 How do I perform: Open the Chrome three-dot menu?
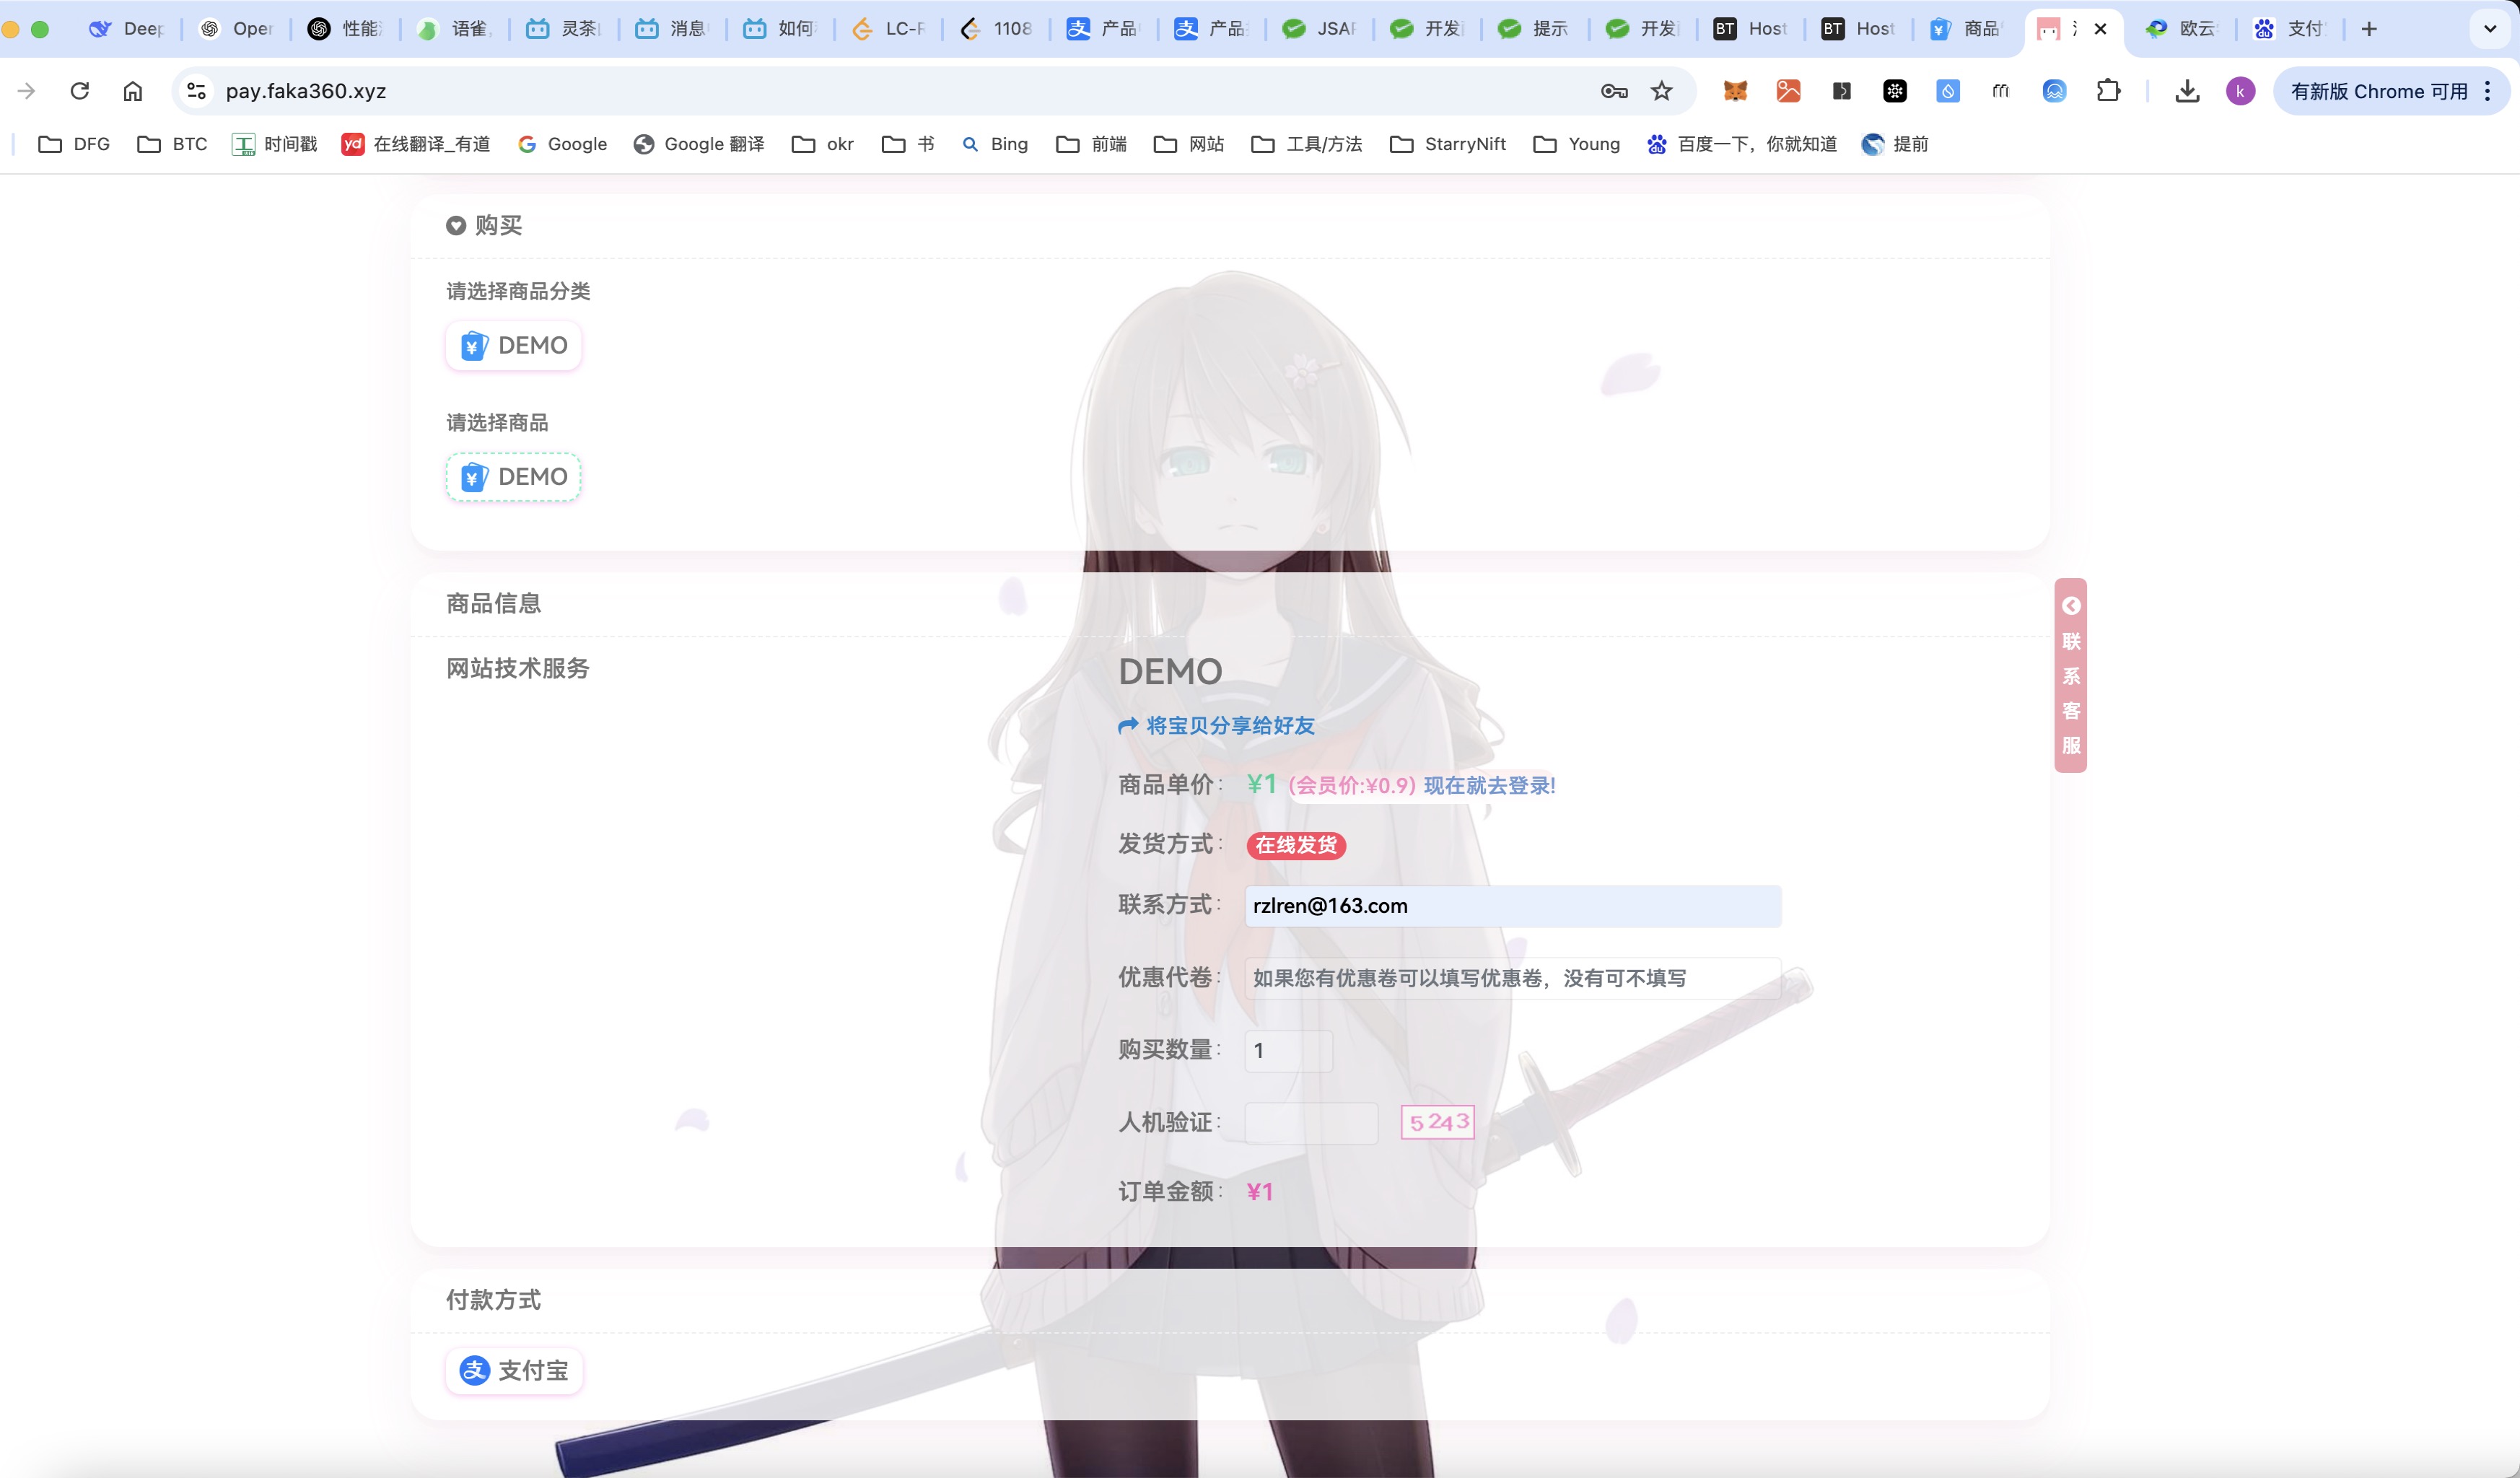[2488, 91]
